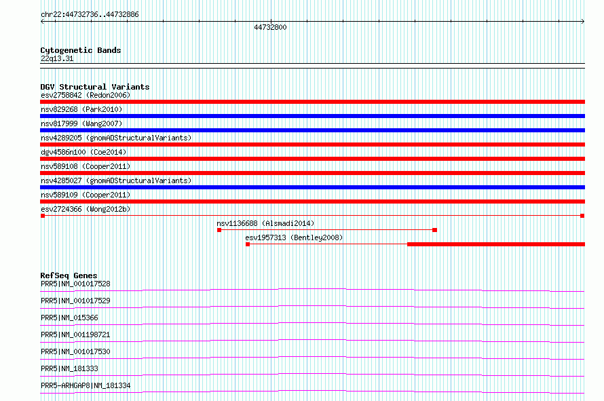This screenshot has height=401, width=604.
Task: Click the 44732800 ruler position label
Action: tap(270, 27)
